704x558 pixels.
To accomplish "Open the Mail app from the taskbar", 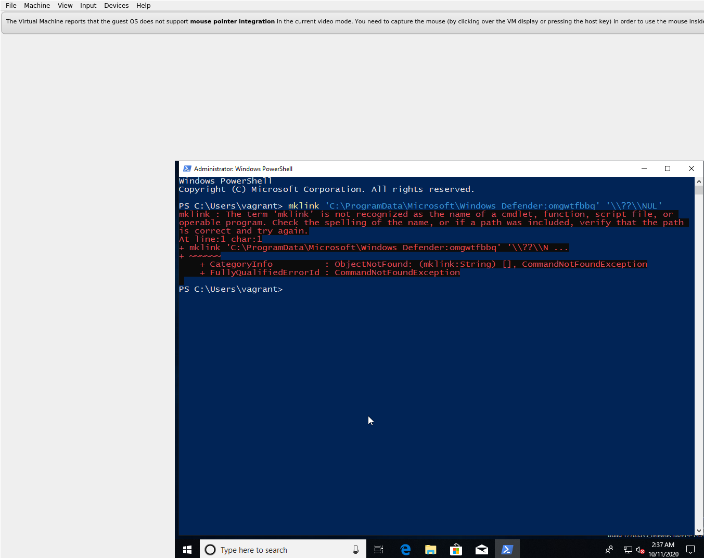I will coord(482,550).
